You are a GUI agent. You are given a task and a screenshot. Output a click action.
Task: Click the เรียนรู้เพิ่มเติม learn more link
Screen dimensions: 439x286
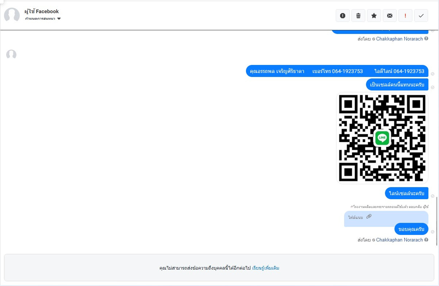click(266, 268)
